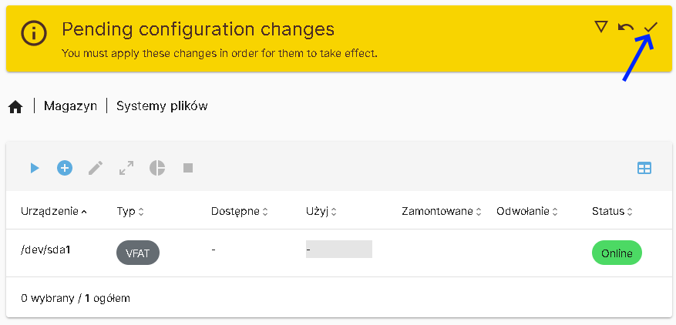Open the Systemy plików breadcrumb
This screenshot has height=325, width=676.
162,106
